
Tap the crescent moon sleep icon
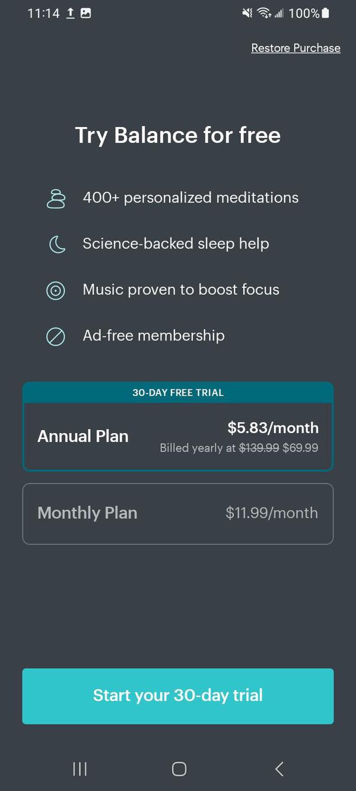point(57,244)
